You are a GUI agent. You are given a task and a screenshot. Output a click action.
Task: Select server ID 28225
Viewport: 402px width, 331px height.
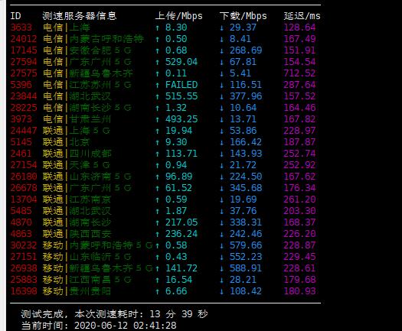tap(24, 108)
